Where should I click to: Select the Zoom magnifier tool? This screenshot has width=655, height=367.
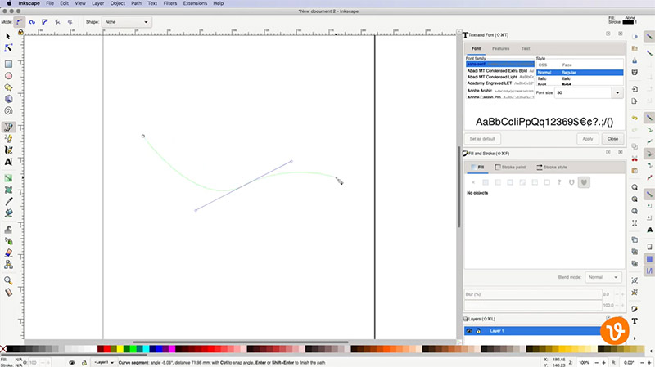8,280
